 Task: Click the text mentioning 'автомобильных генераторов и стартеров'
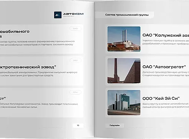point(37,44)
